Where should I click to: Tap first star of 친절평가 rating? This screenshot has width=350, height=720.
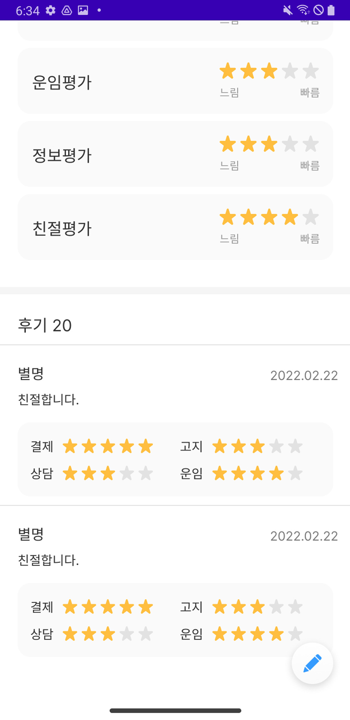click(x=228, y=217)
